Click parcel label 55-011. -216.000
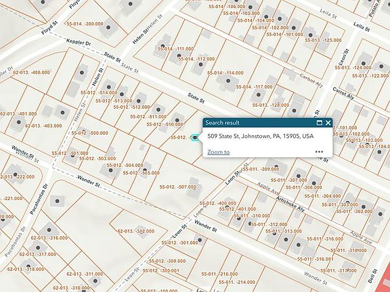This screenshot has width=390, height=292. 219,274
